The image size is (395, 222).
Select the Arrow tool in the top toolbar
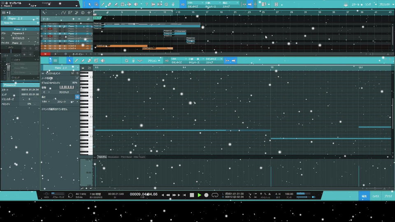pos(90,4)
